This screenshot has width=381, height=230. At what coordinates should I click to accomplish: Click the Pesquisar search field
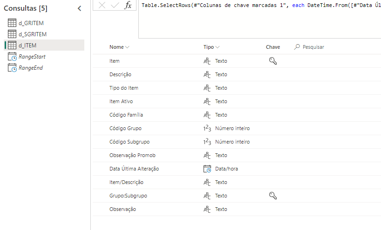click(313, 47)
